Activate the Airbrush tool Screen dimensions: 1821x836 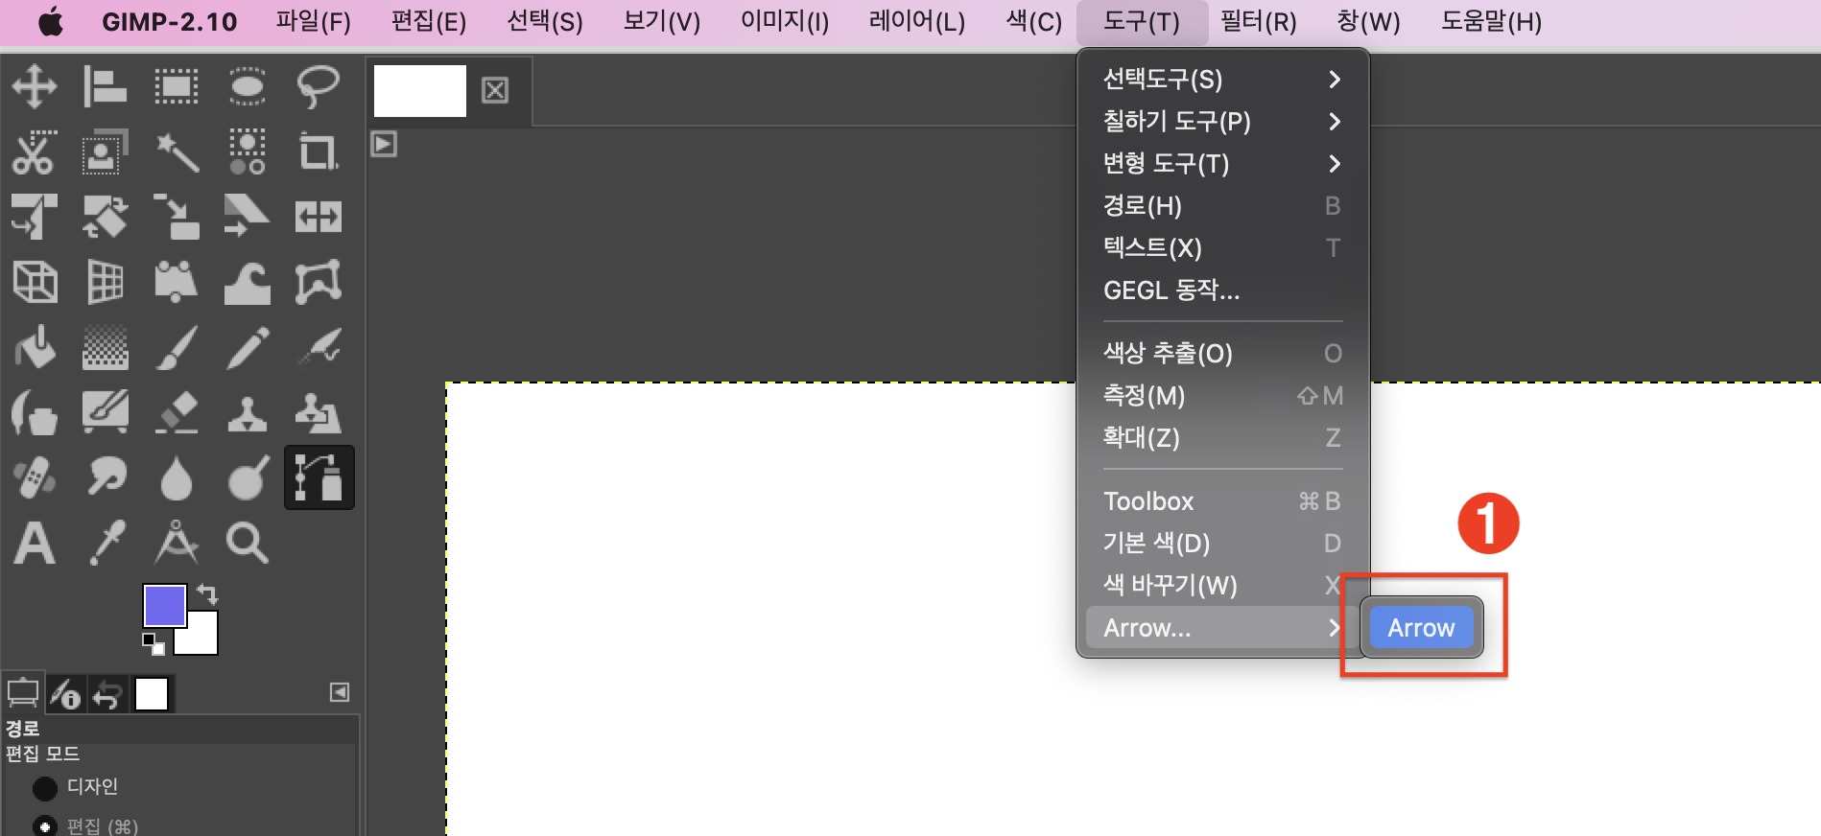click(319, 347)
